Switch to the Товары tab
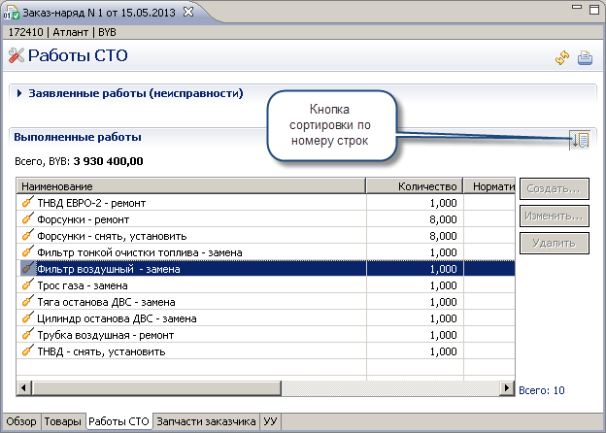606x433 pixels. [x=62, y=421]
